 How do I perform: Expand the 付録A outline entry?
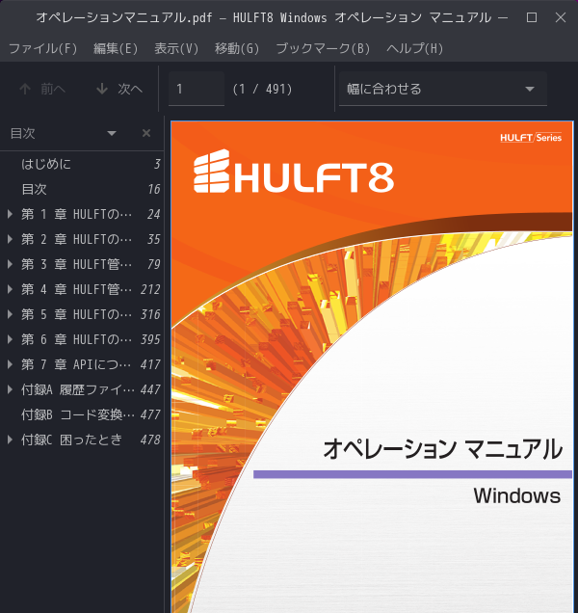[x=10, y=389]
